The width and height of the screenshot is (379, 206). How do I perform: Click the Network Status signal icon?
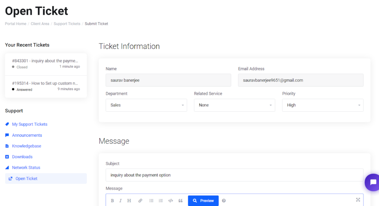coord(7,168)
